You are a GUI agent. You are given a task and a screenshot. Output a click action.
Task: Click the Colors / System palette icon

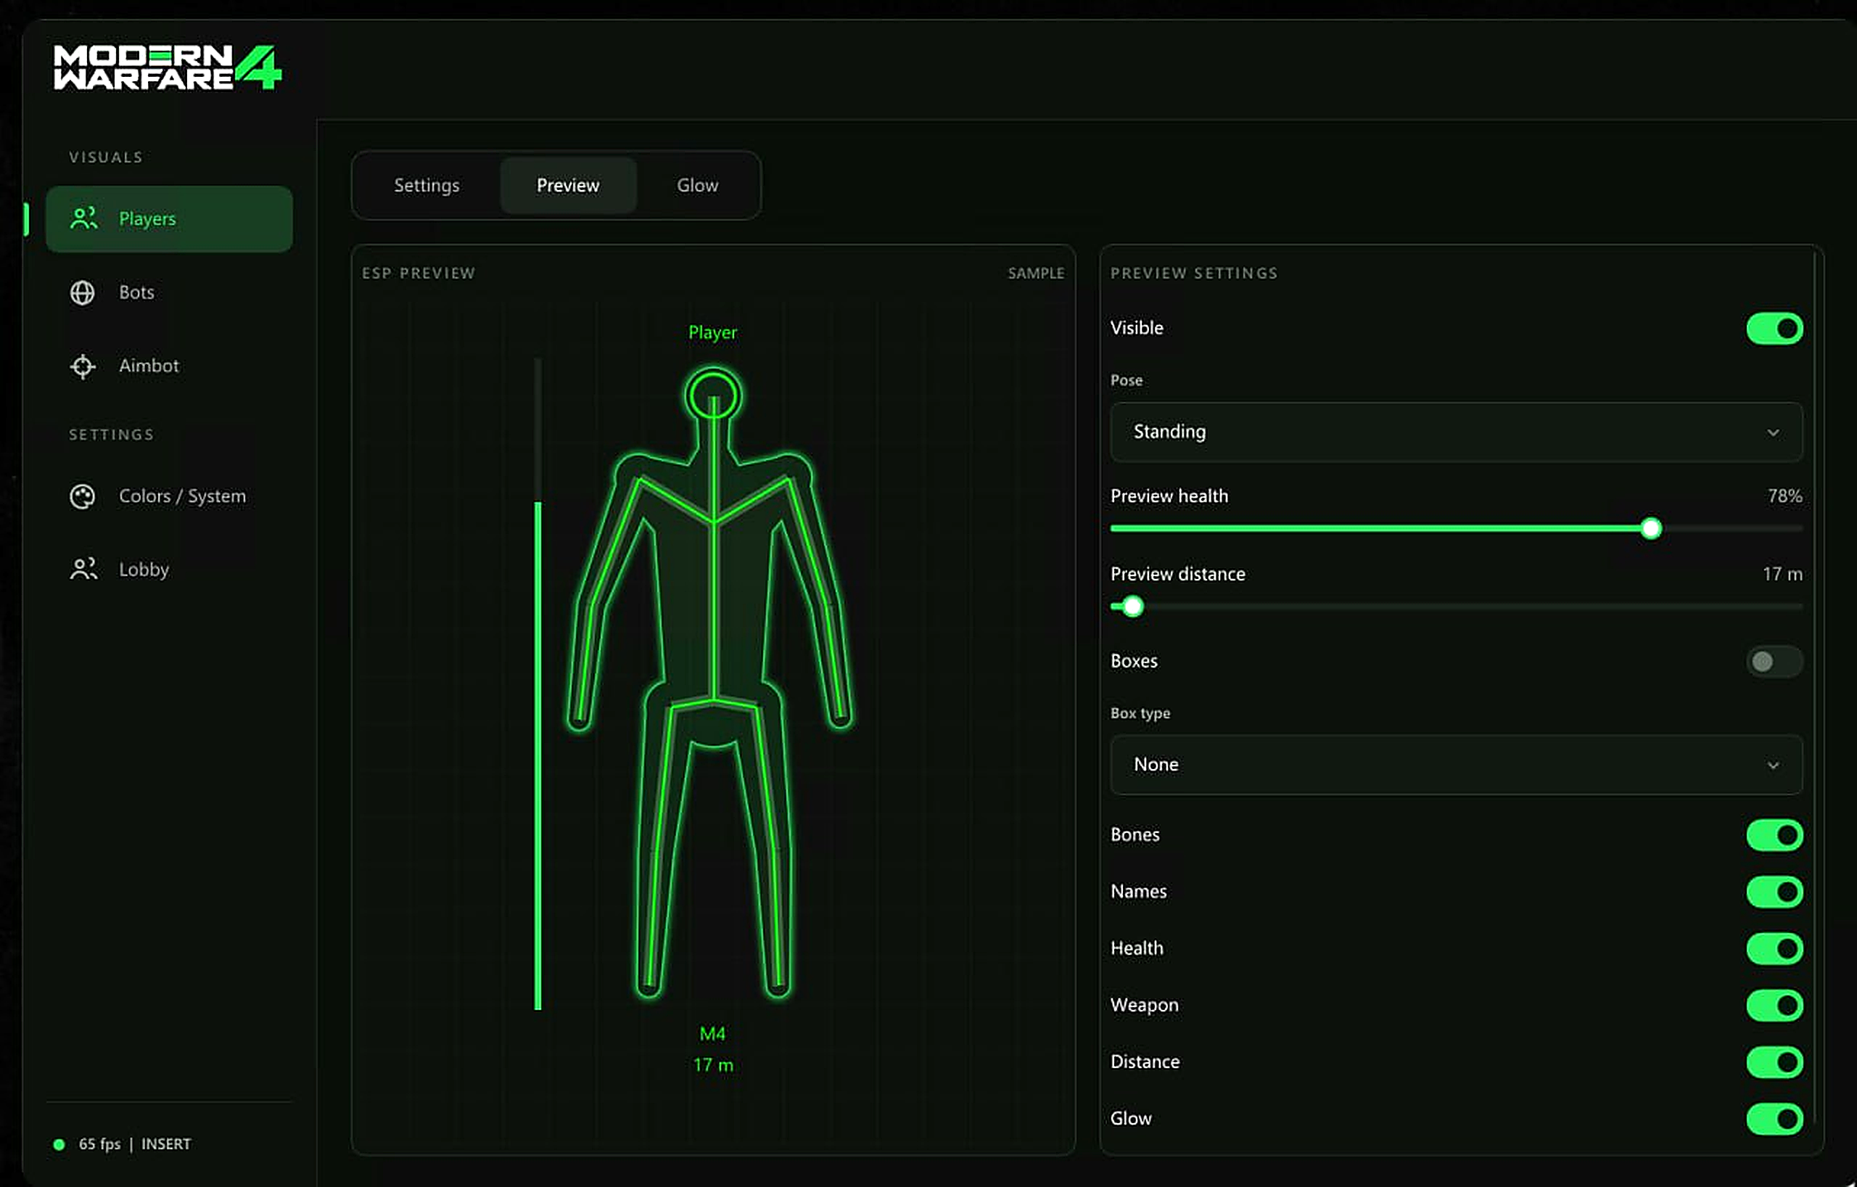point(83,496)
